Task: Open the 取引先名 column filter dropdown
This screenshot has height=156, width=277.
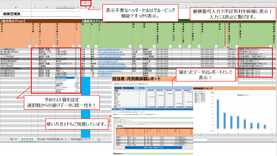Action: 29,47
